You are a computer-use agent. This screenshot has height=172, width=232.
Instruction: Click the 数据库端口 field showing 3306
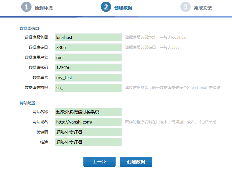[x=88, y=48]
